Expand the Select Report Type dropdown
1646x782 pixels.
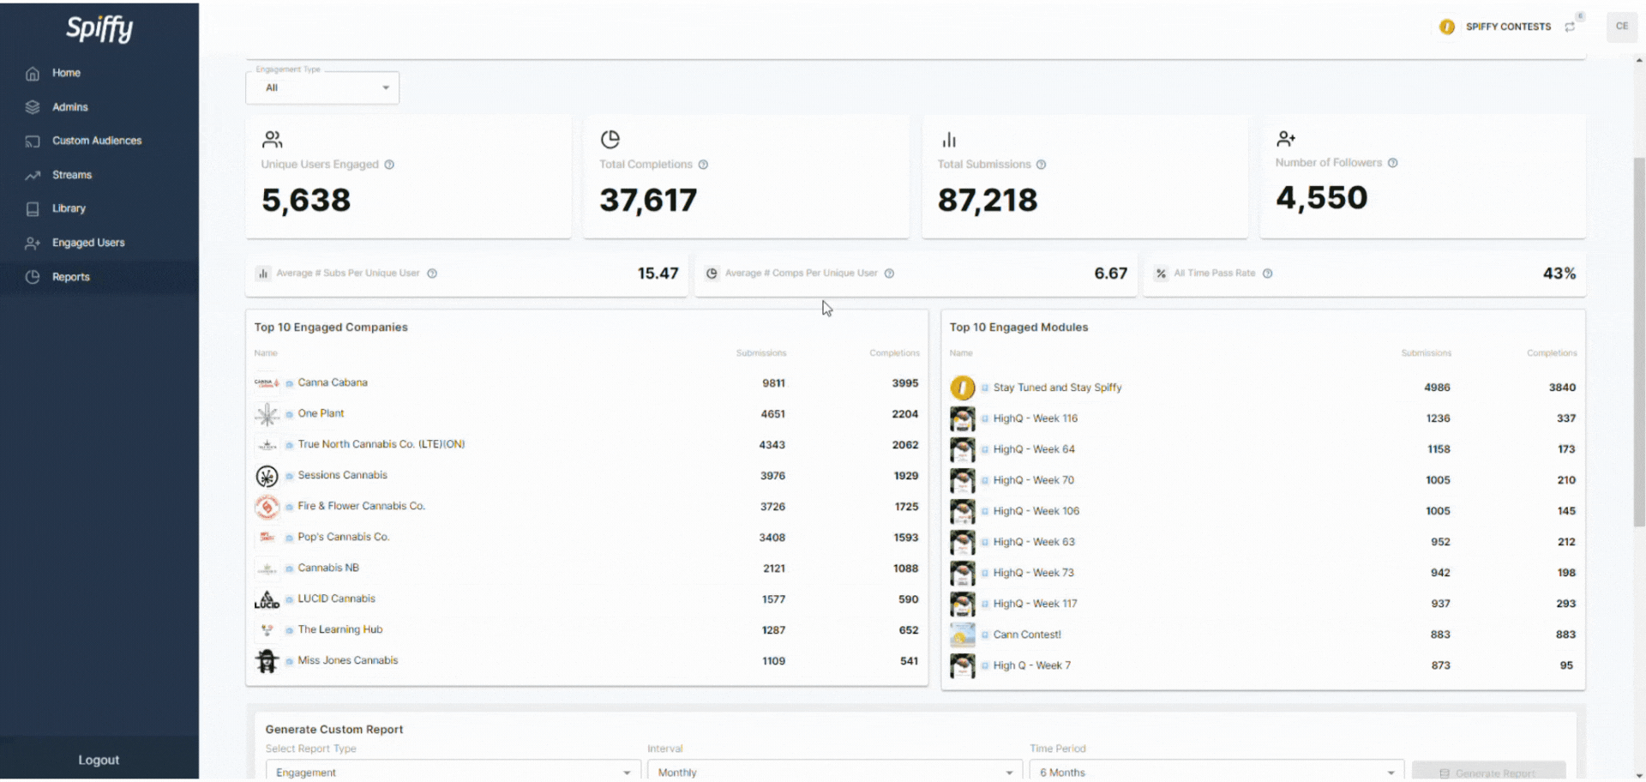click(452, 772)
